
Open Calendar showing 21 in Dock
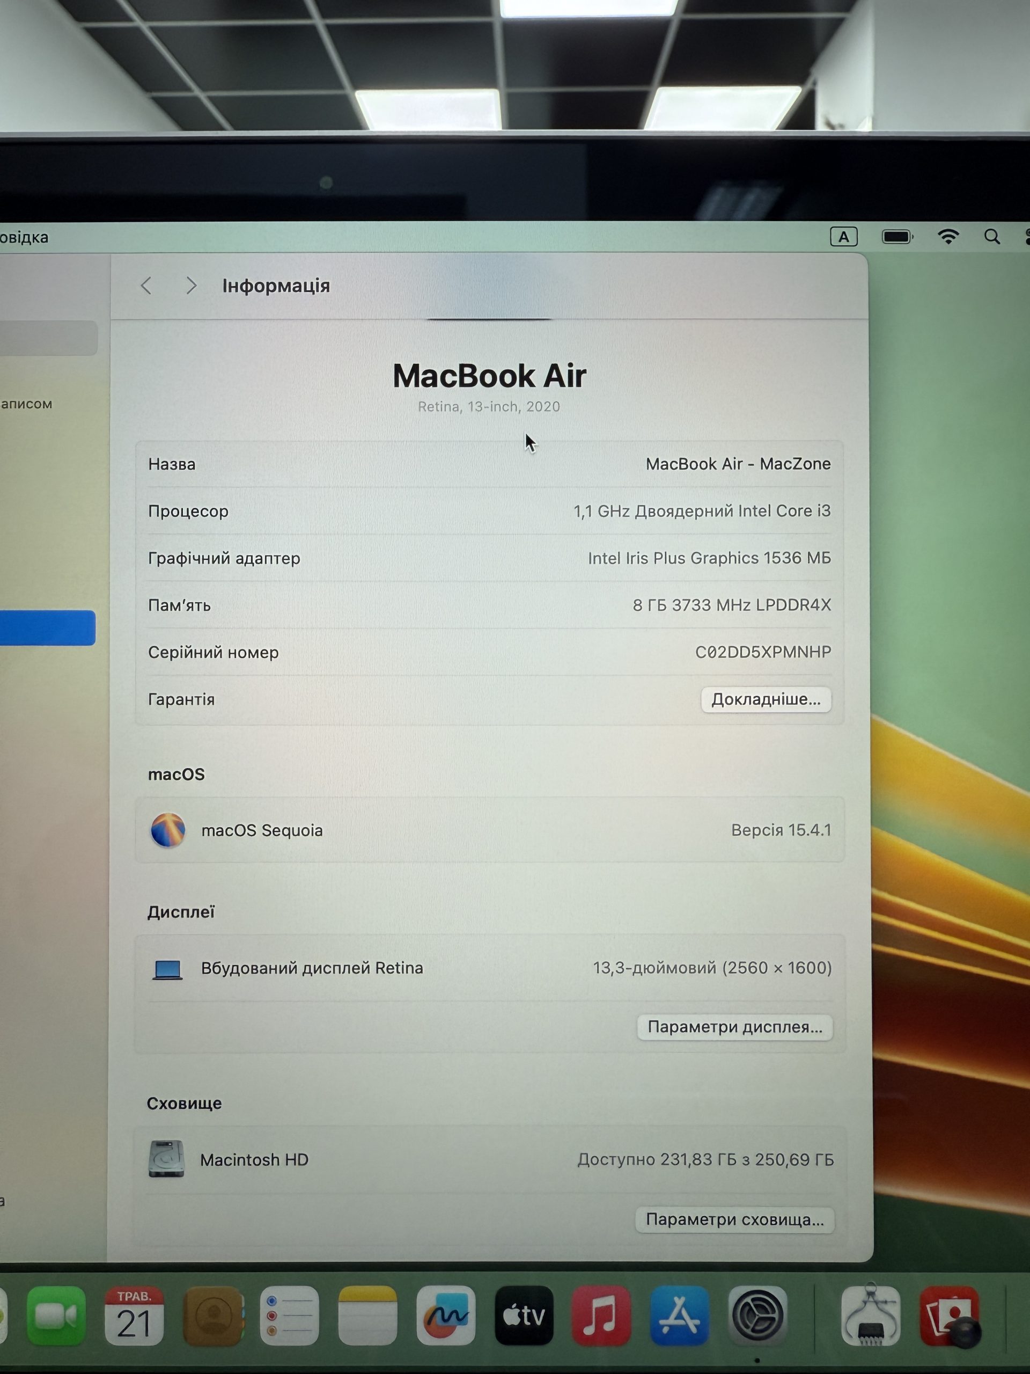(x=134, y=1315)
